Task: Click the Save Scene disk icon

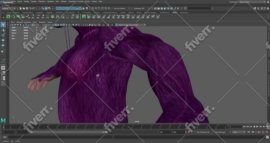Action: pos(27,8)
